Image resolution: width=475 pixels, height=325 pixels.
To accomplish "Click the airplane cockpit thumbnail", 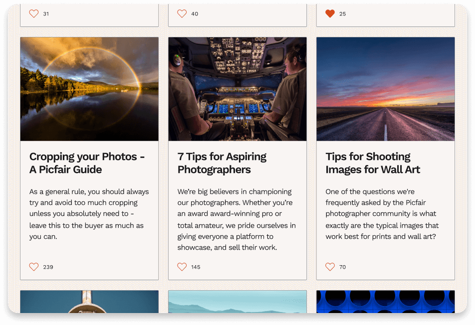I will click(x=237, y=88).
